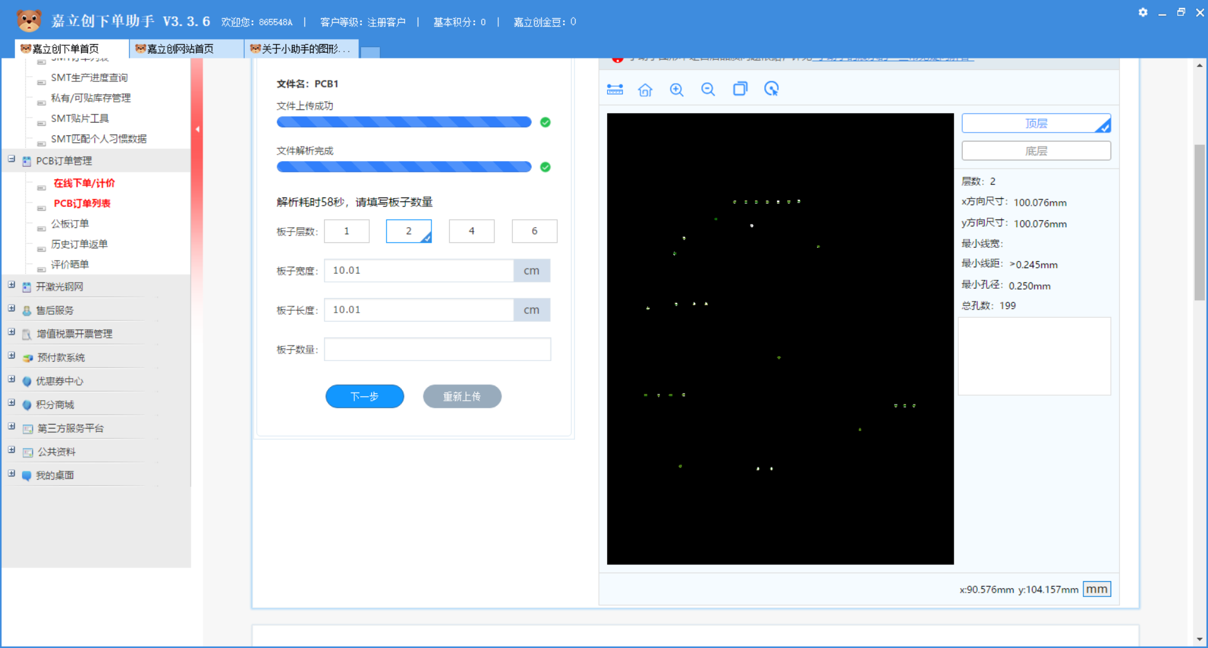Screen dimensions: 1208x648
Task: Expand the 第三方服务平台 tree node
Action: click(x=11, y=426)
